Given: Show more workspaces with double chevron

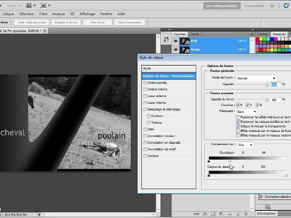Looking at the screenshot, I should 272,6.
